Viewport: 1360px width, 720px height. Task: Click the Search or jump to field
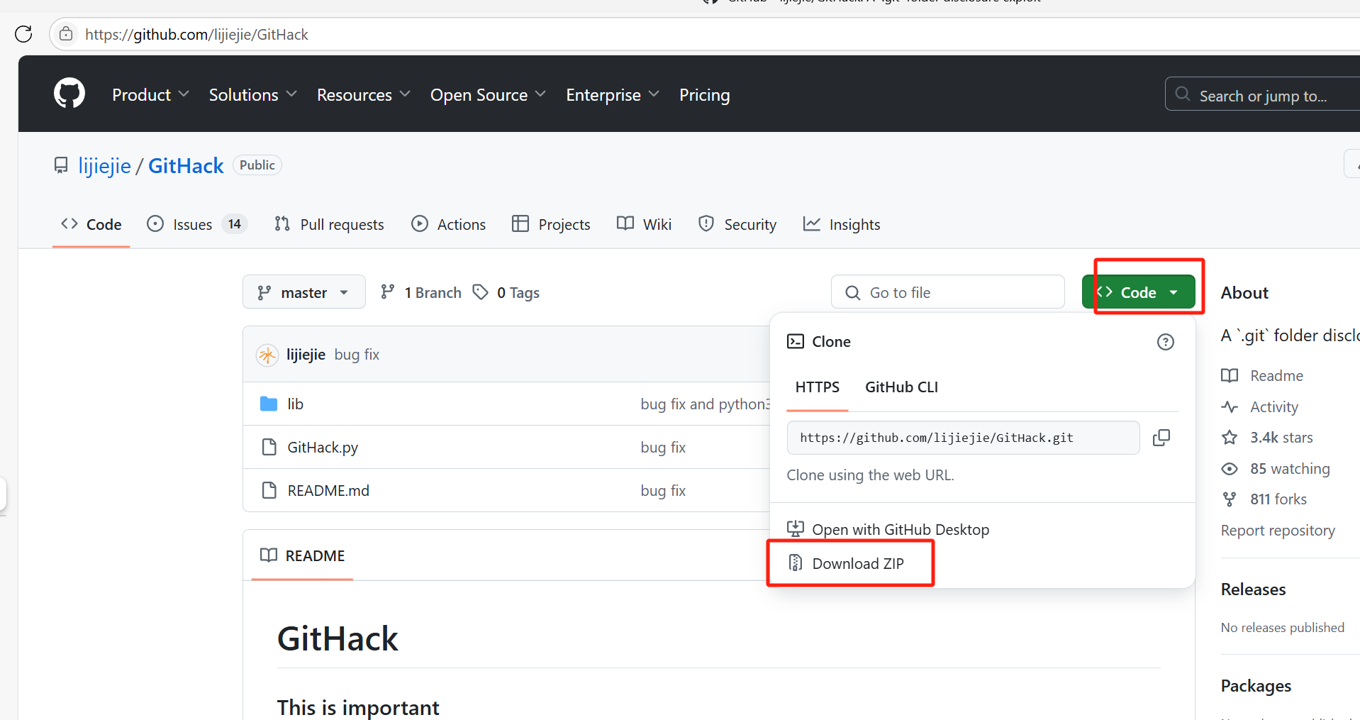1262,94
